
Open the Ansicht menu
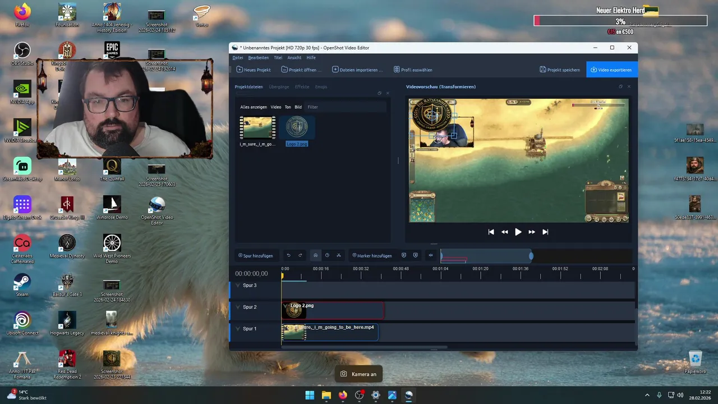tap(294, 57)
